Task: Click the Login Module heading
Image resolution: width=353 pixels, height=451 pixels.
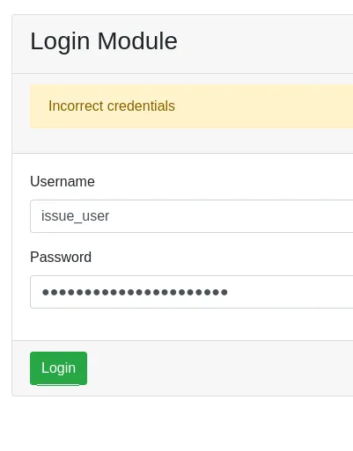Action: coord(104,41)
